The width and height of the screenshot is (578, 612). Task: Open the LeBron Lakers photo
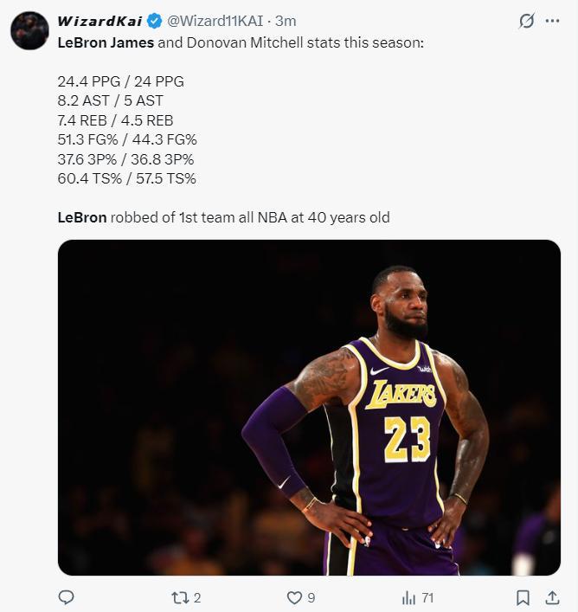(309, 407)
